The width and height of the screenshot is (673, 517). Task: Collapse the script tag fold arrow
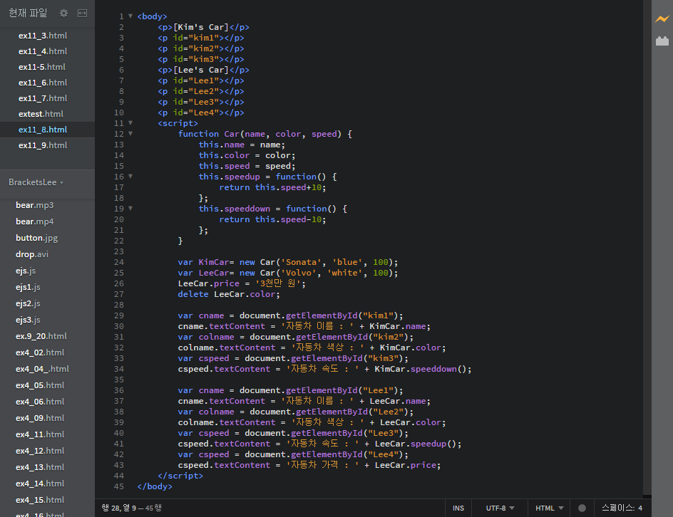[x=130, y=123]
